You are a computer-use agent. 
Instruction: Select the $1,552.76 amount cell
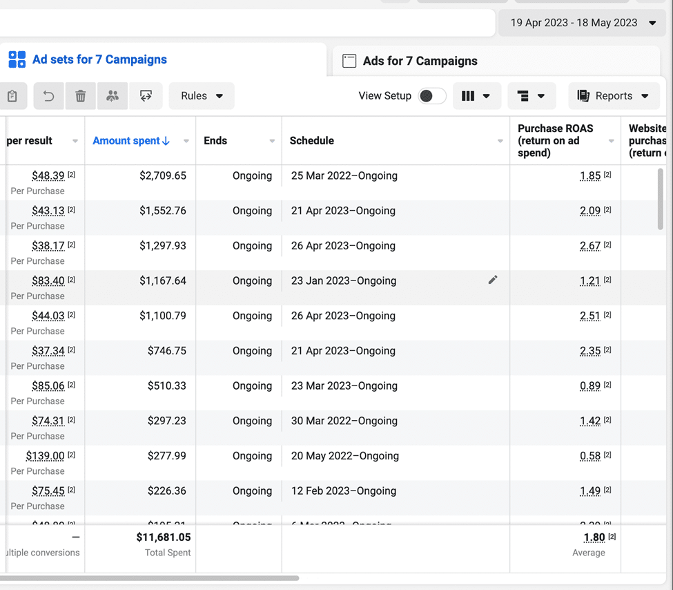coord(163,211)
